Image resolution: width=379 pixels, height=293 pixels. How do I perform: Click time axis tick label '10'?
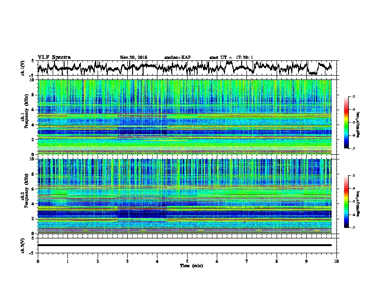click(x=336, y=261)
